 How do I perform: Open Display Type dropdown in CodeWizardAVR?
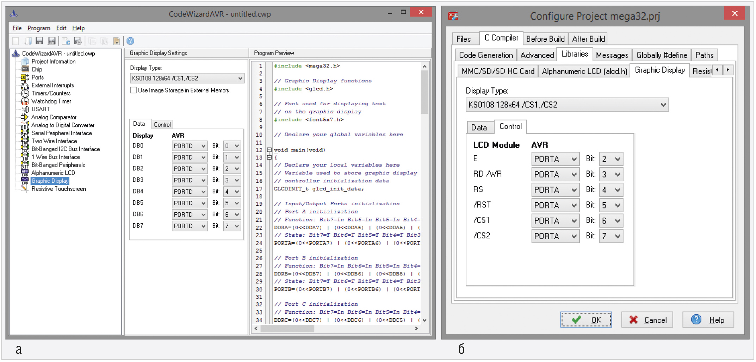coord(187,78)
